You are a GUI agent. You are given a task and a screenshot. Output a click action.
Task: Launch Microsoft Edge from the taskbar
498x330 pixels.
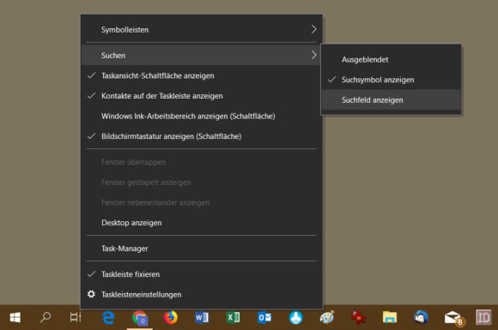click(x=108, y=317)
